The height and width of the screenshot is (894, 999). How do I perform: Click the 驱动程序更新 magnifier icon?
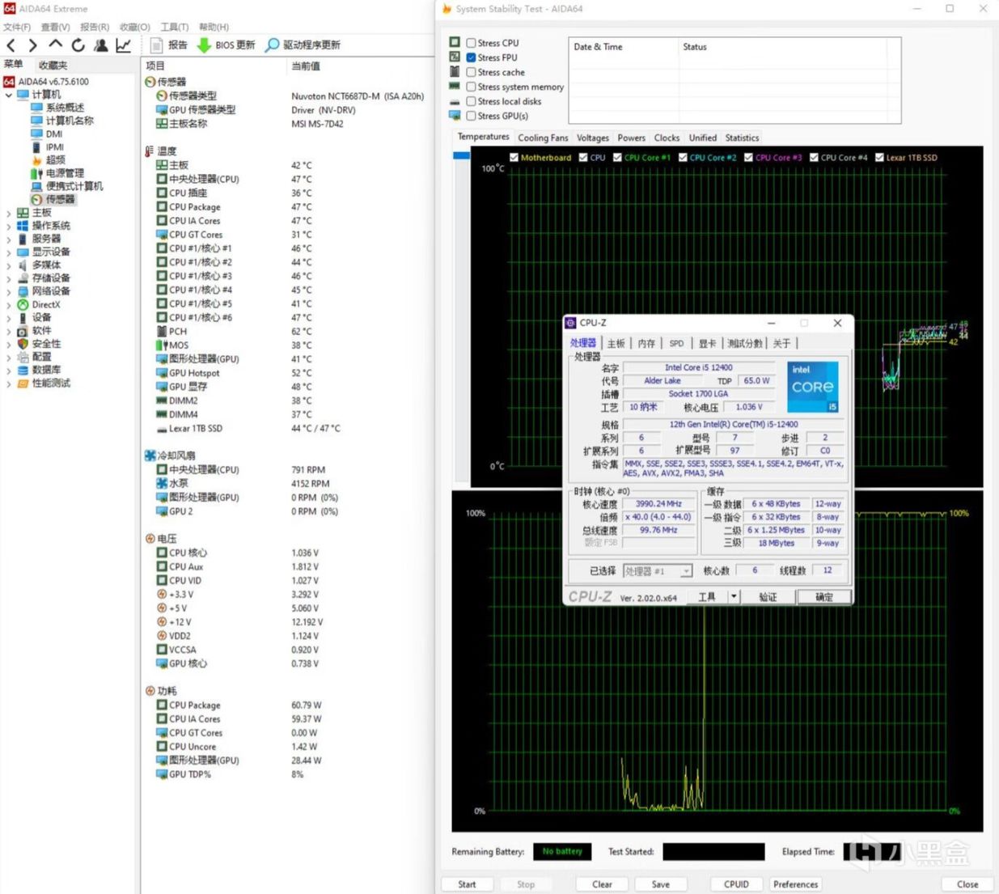(273, 45)
